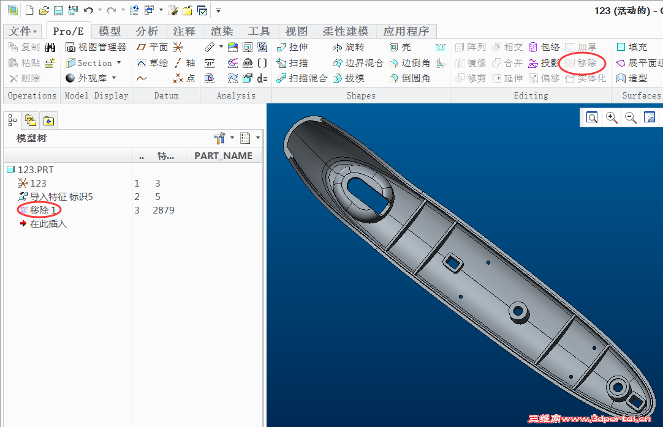The image size is (663, 427).
Task: Switch to the 柔性建模 ribbon tab
Action: point(346,31)
